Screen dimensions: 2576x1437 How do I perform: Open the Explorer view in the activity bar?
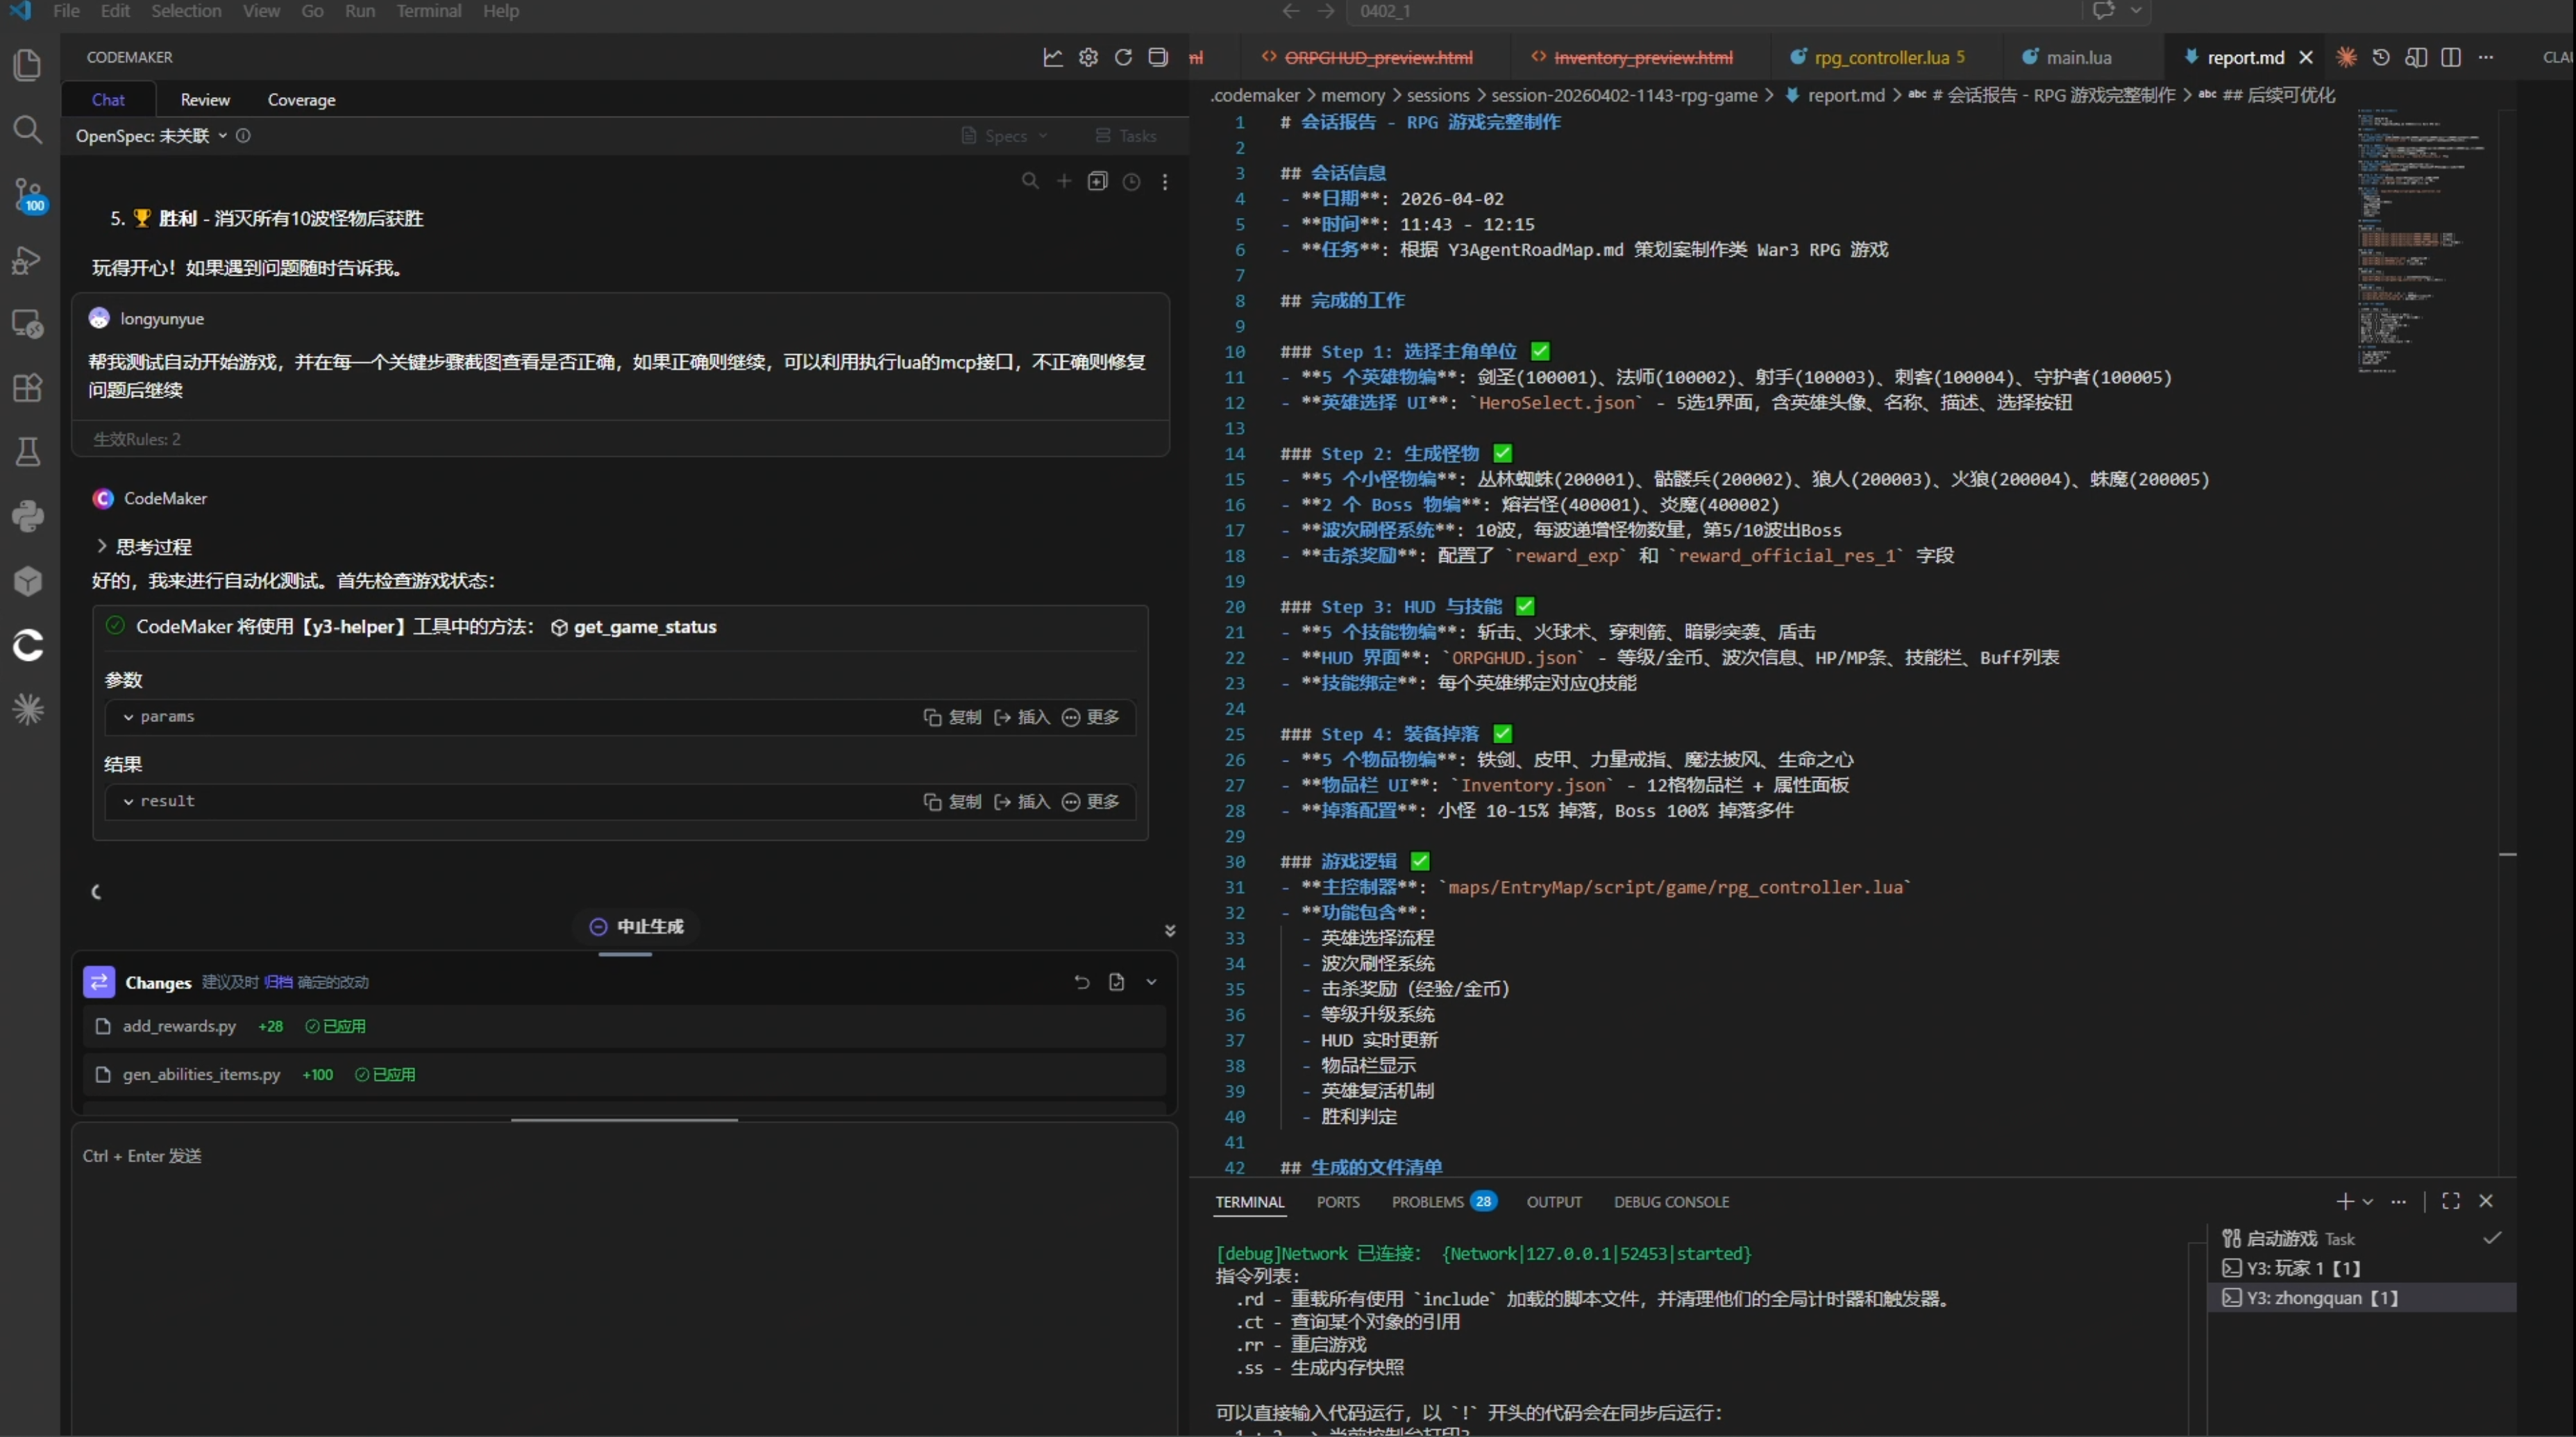point(27,66)
